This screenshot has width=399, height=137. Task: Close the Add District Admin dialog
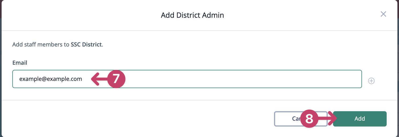pyautogui.click(x=383, y=14)
